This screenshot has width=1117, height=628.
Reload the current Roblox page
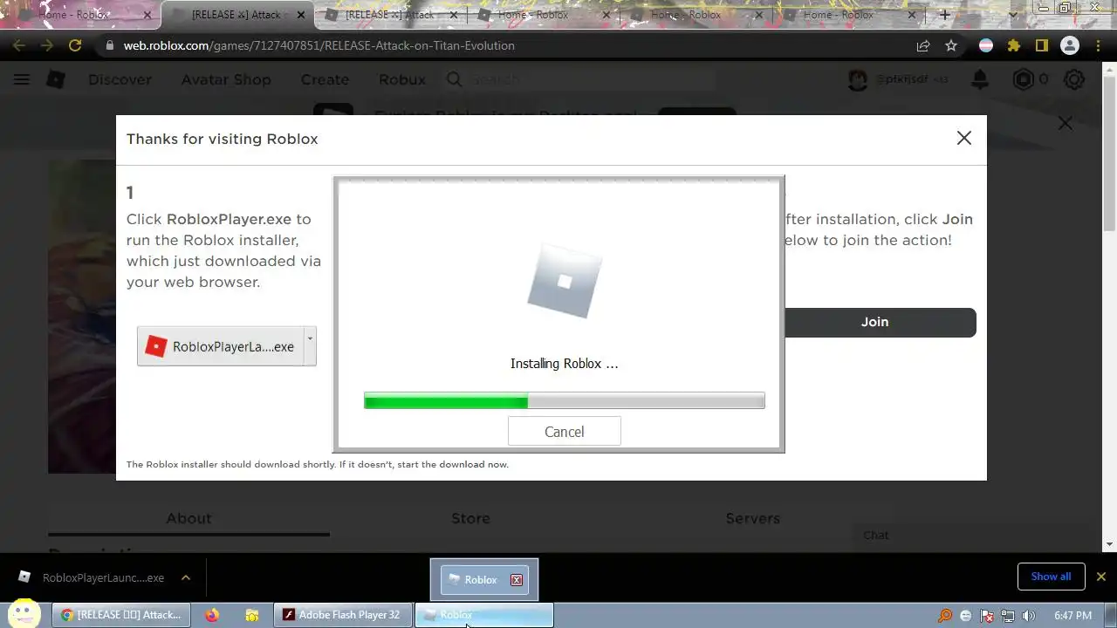tap(75, 45)
